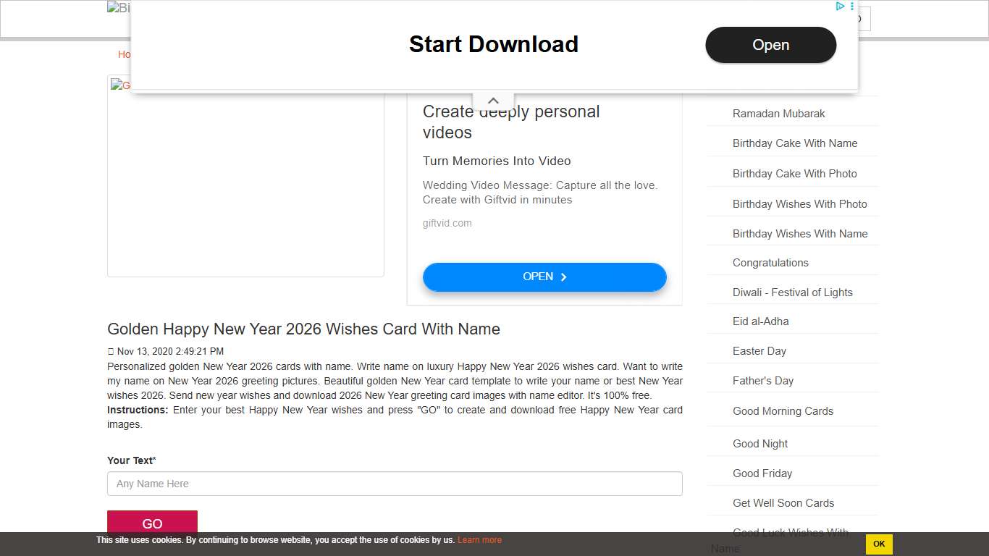This screenshot has height=556, width=989.
Task: Navigate to Home breadcrumb link
Action: click(126, 54)
